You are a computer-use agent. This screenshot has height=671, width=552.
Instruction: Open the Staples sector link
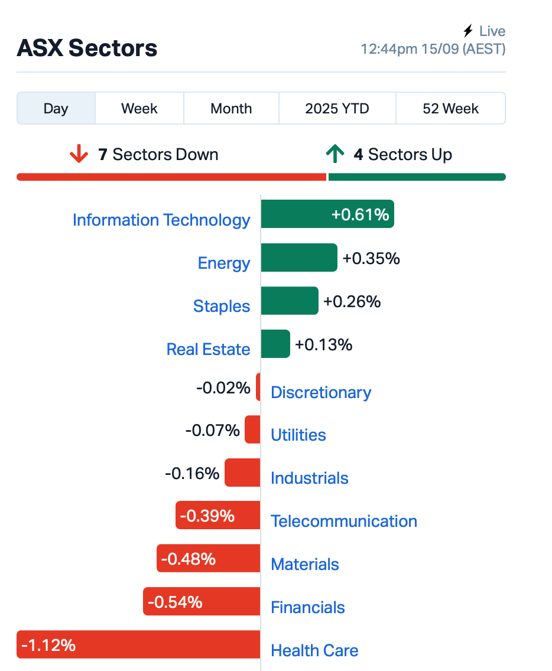pos(222,307)
